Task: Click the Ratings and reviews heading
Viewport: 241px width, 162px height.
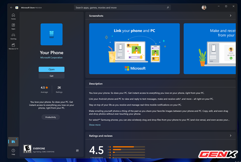Action: point(101,136)
